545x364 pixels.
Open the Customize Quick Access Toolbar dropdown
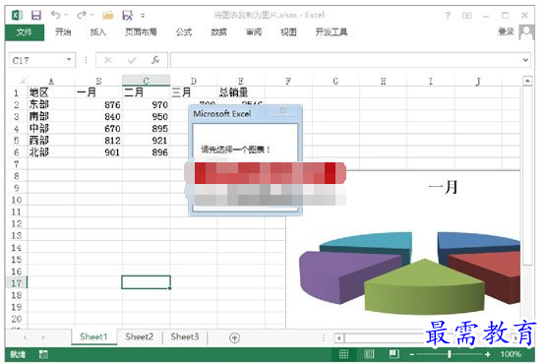click(x=143, y=16)
